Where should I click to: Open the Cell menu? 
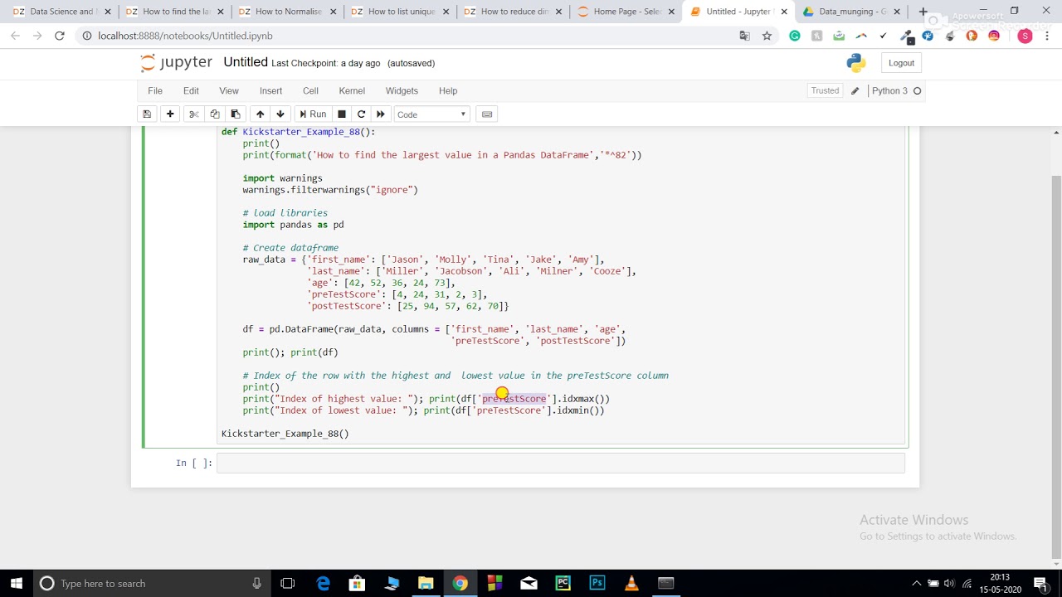pos(310,90)
